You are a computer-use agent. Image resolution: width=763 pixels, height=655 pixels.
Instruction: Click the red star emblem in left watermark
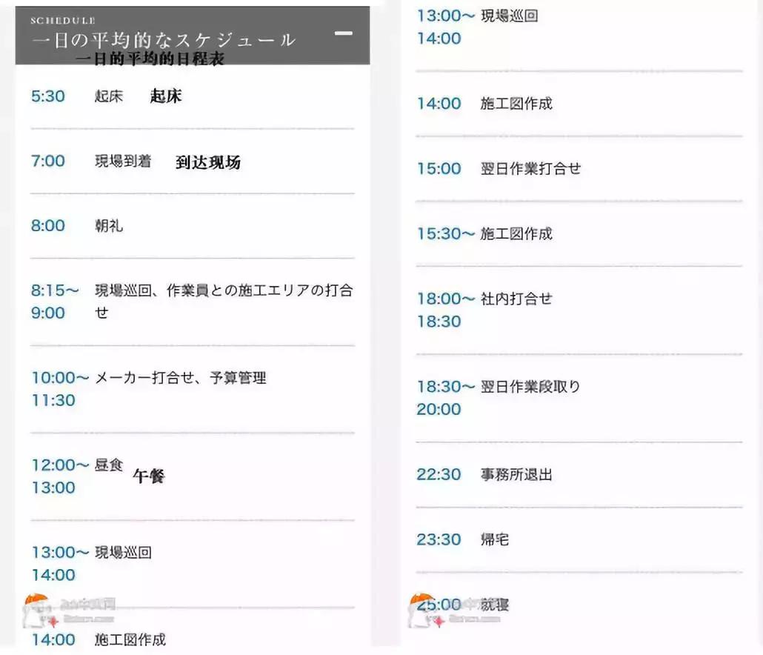pyautogui.click(x=53, y=620)
